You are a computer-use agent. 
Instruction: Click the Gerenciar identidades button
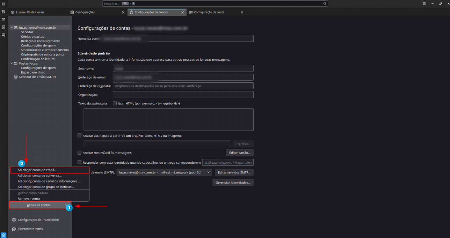click(233, 183)
